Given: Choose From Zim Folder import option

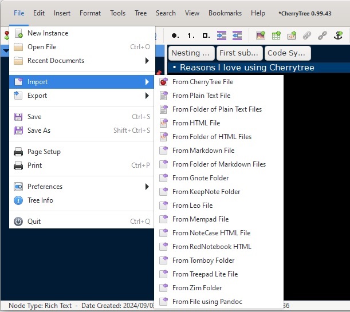Looking at the screenshot, I should coord(219,288).
